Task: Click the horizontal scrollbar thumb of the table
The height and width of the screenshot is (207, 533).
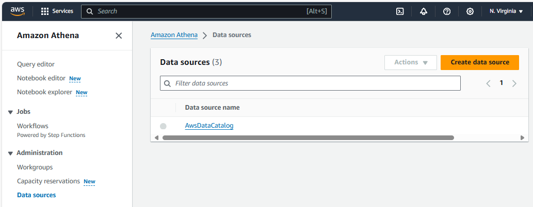Action: point(308,138)
